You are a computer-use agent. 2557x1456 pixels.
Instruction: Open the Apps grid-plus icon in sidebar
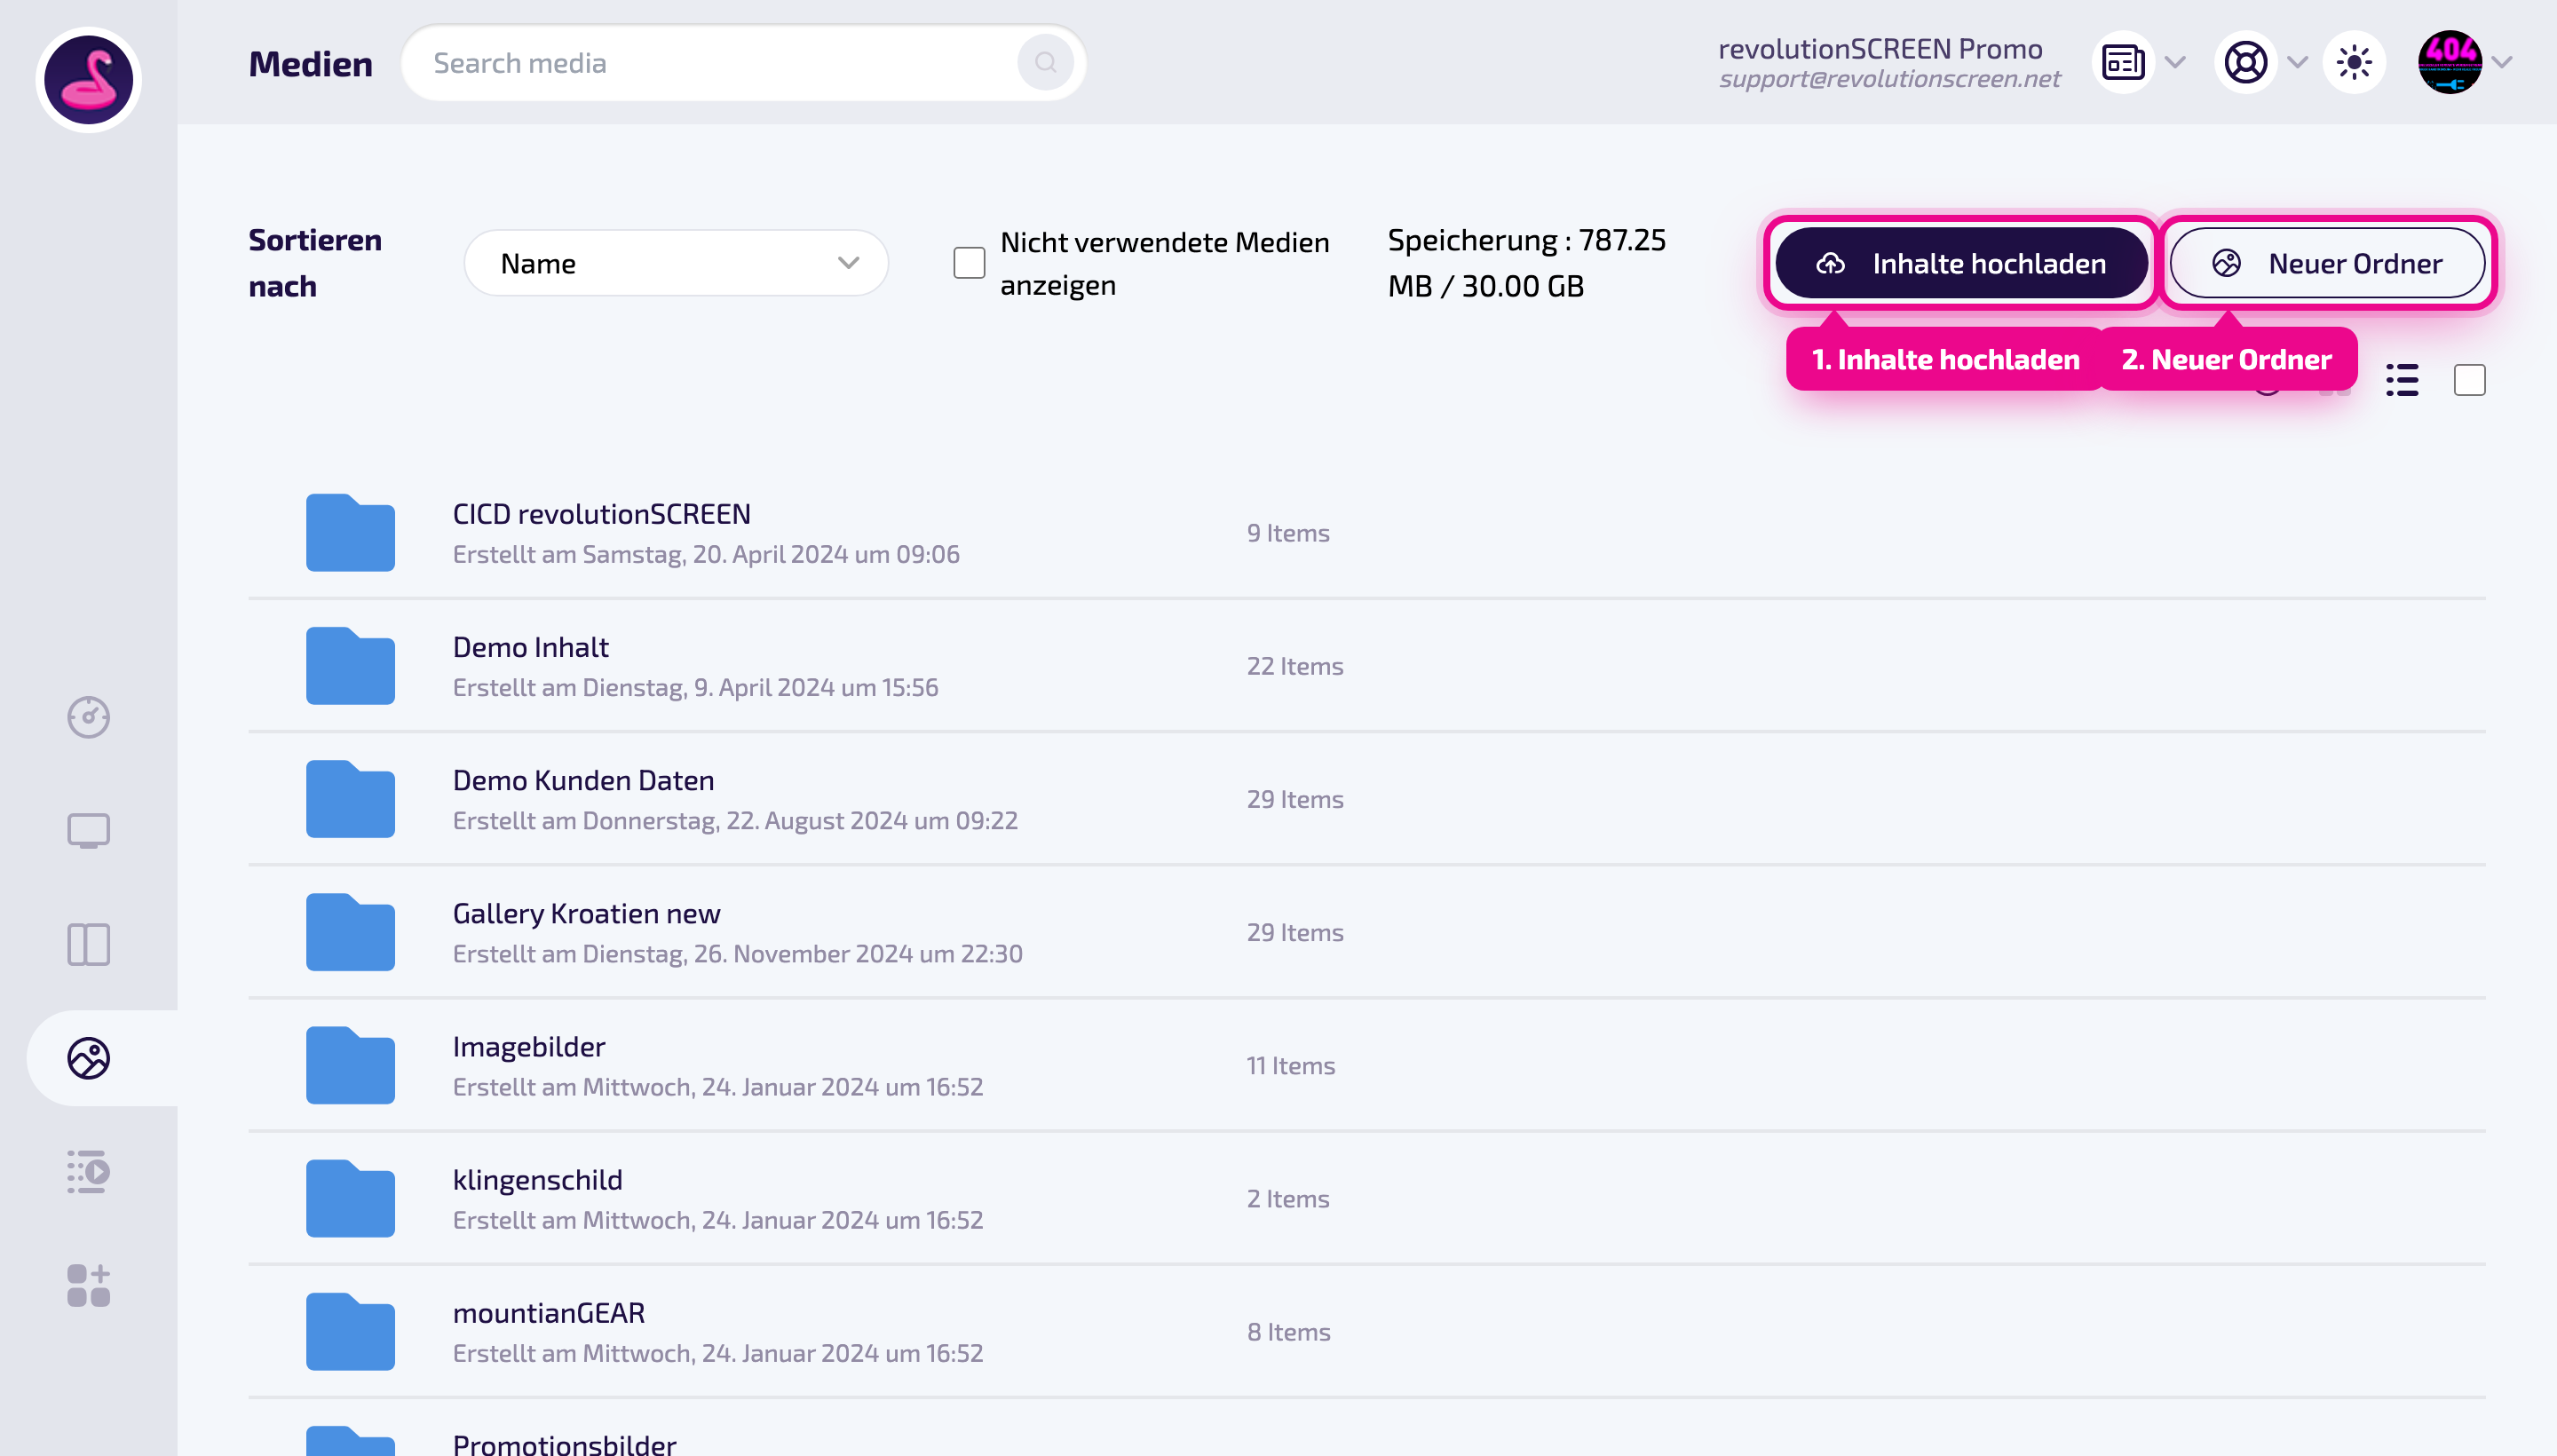click(88, 1285)
